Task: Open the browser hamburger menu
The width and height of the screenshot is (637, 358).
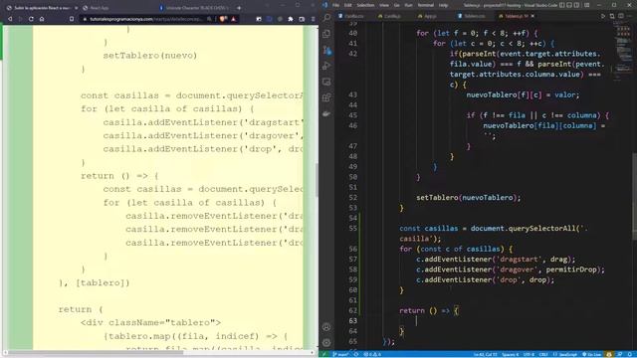Action: tap(313, 19)
